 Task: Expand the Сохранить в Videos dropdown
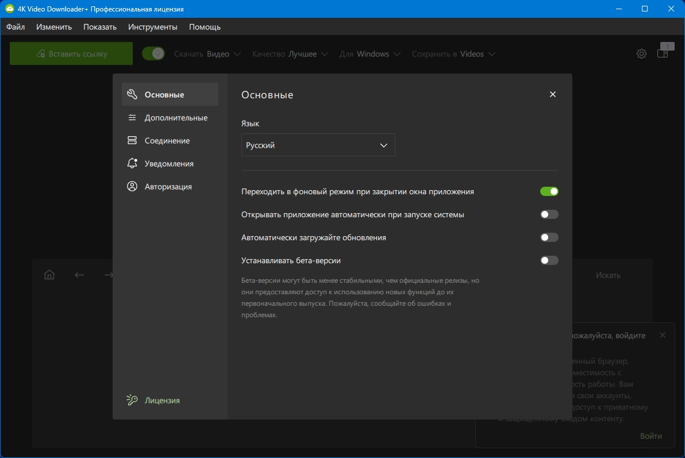click(x=453, y=54)
